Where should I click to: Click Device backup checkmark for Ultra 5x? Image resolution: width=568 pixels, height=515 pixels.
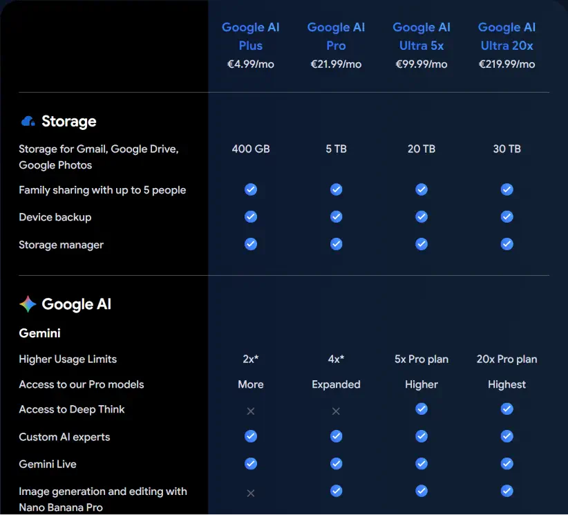point(422,217)
